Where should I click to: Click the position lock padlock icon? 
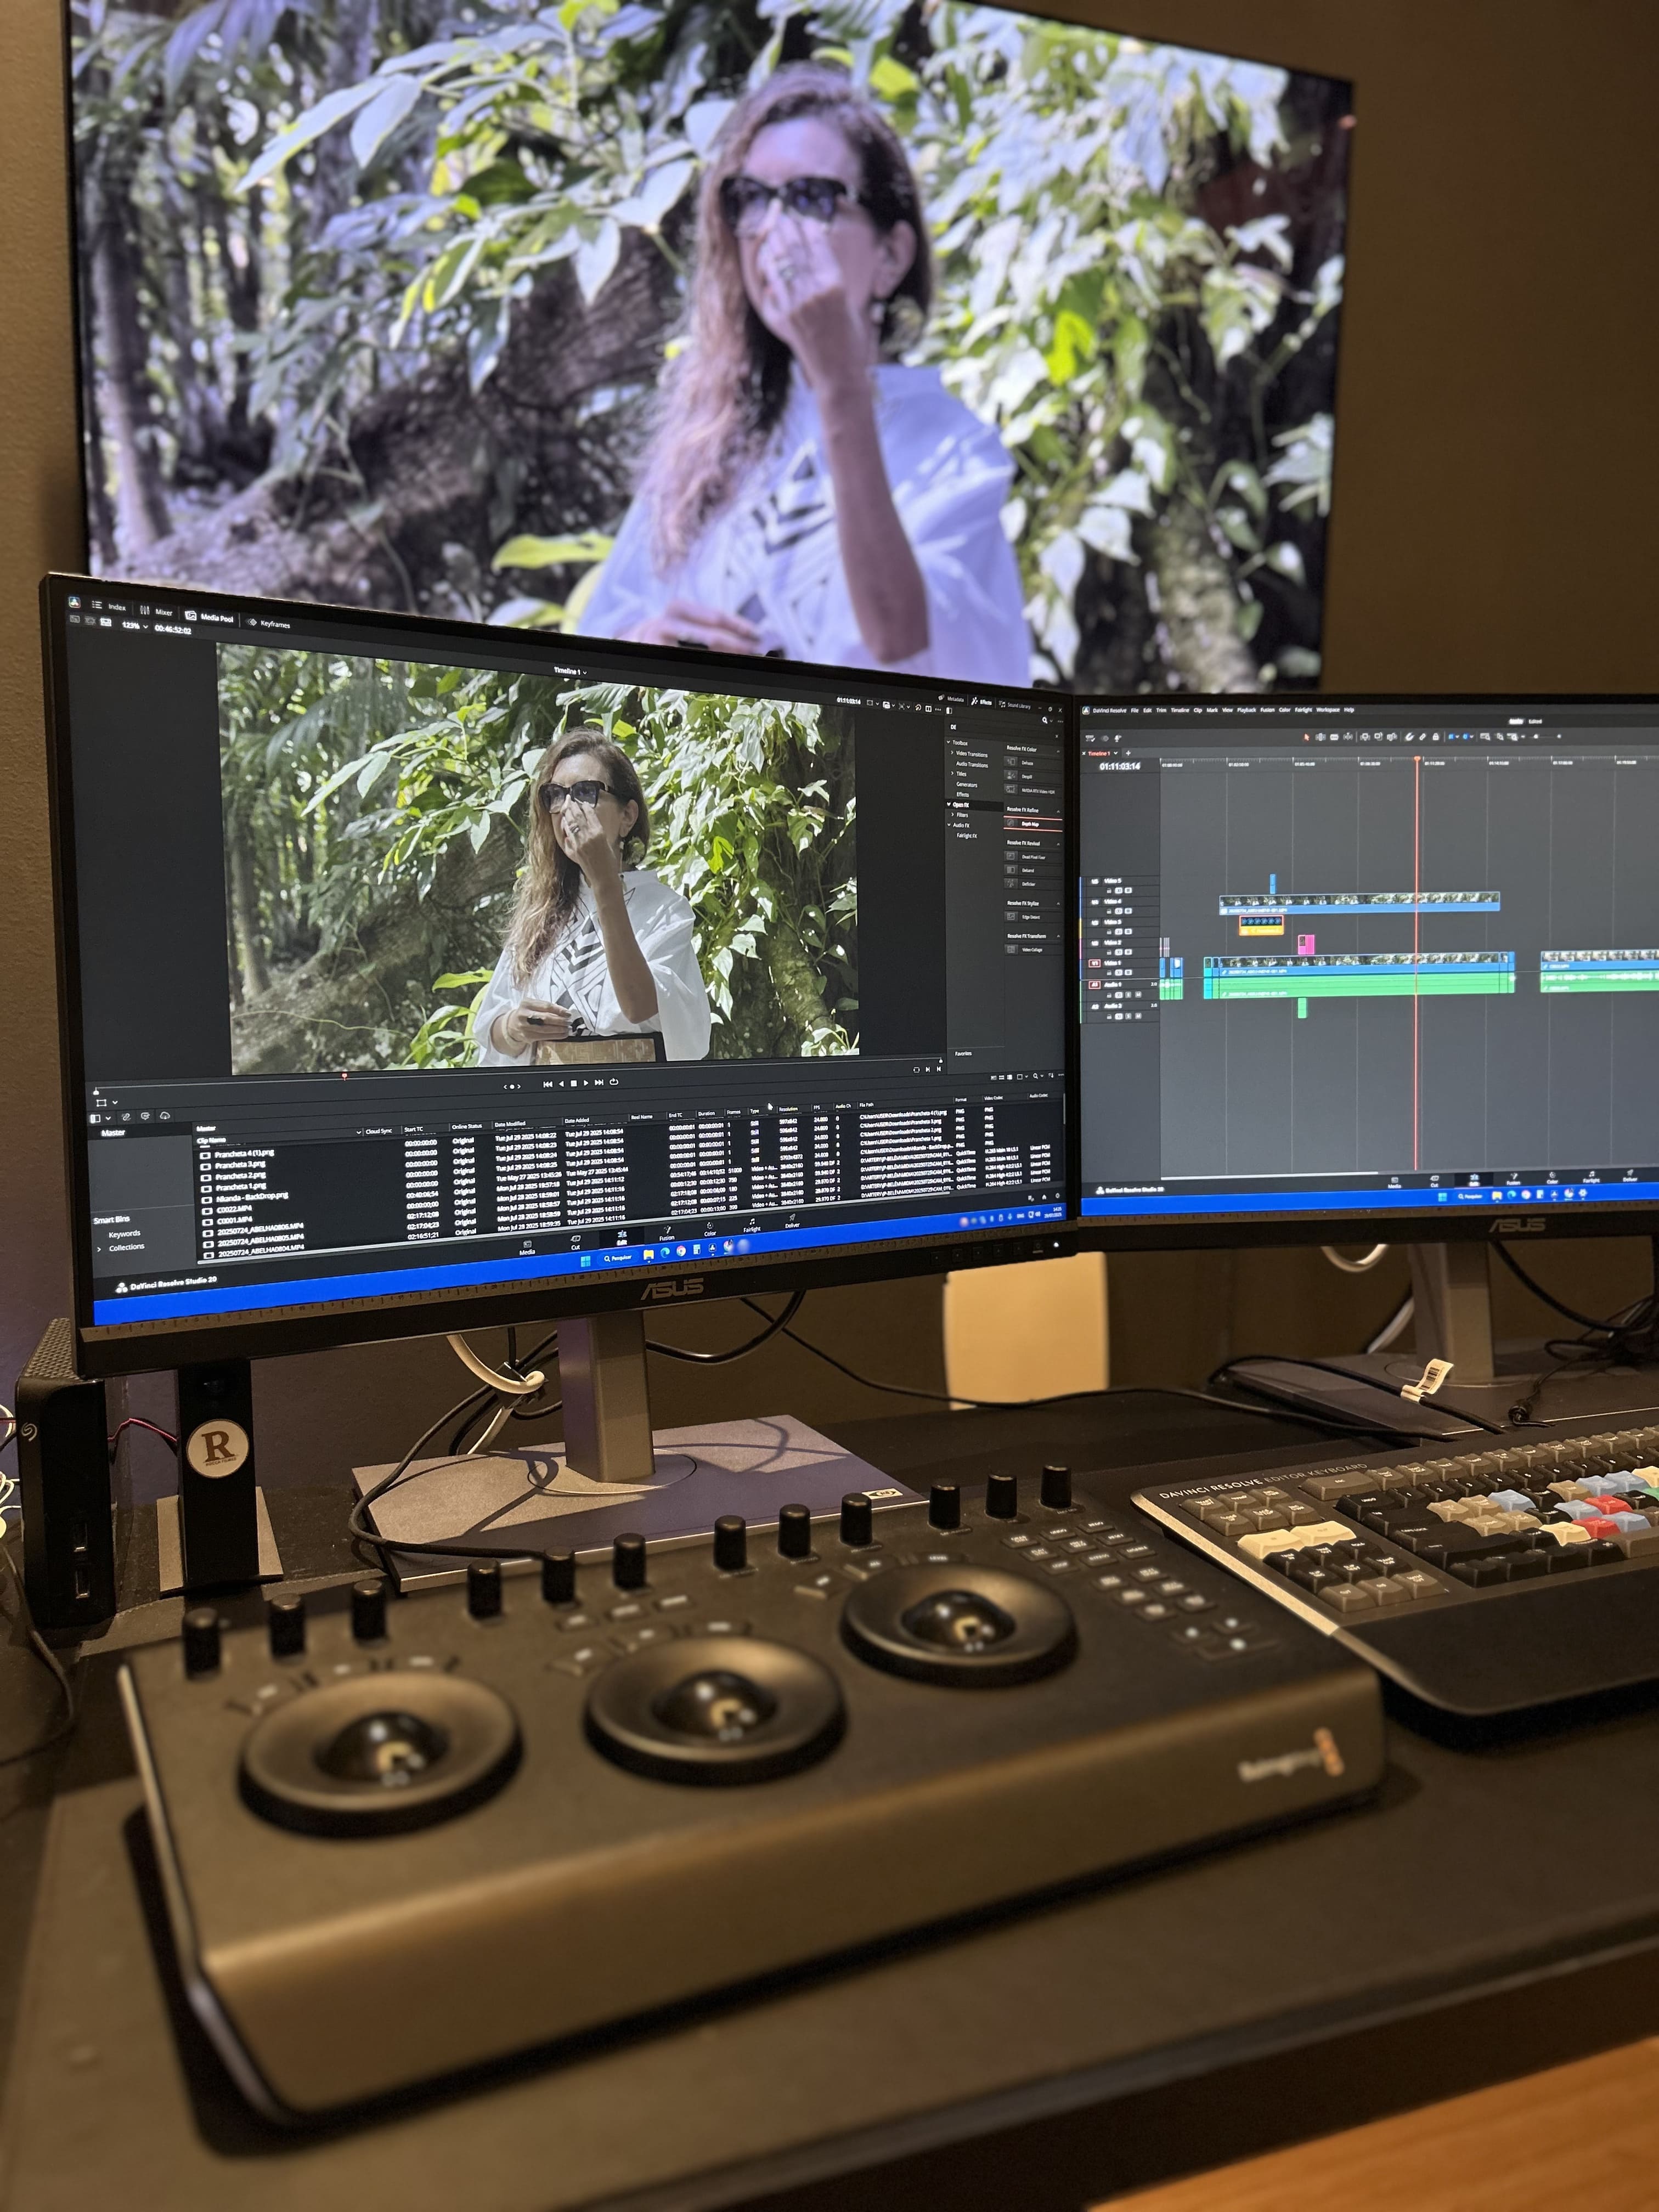coord(1436,737)
